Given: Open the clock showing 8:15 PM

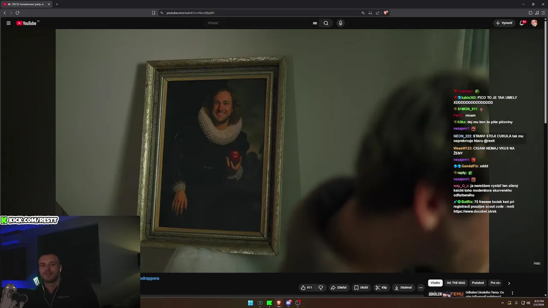Looking at the screenshot, I should 539,303.
